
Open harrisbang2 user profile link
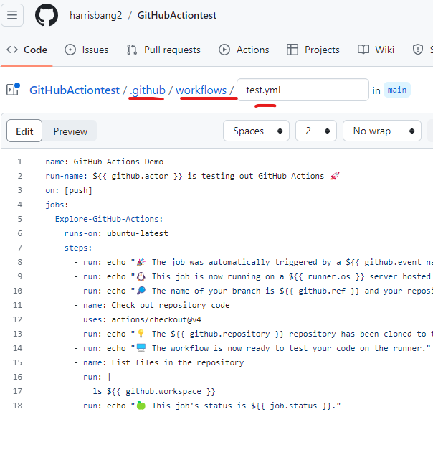pyautogui.click(x=95, y=15)
